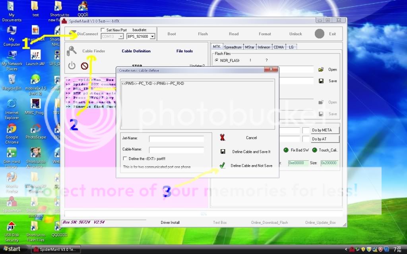Image resolution: width=407 pixels, height=254 pixels.
Task: Click the first Save floppy icon in Flash Files
Action: pos(321,81)
